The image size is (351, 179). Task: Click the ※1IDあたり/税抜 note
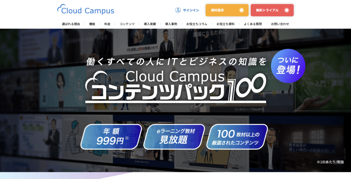tap(330, 162)
